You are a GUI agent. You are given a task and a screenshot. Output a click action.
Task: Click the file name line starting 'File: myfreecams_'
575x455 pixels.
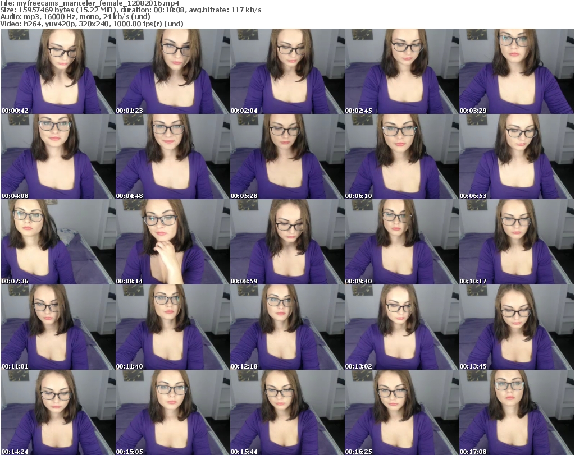click(90, 3)
